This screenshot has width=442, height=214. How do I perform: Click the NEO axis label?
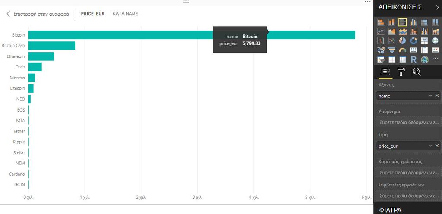[x=21, y=99]
